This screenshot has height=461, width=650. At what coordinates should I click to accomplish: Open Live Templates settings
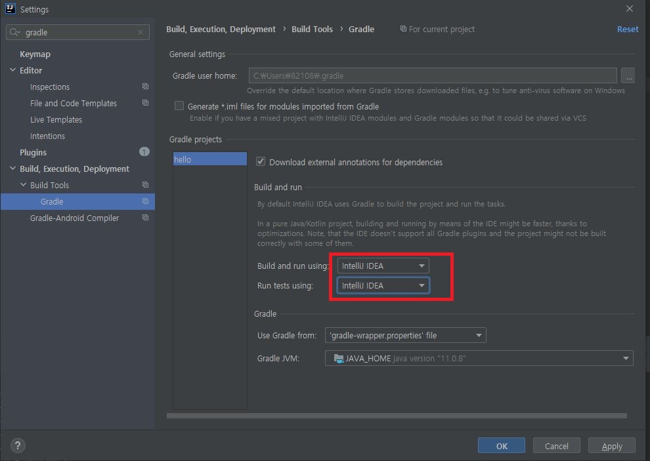coord(56,120)
